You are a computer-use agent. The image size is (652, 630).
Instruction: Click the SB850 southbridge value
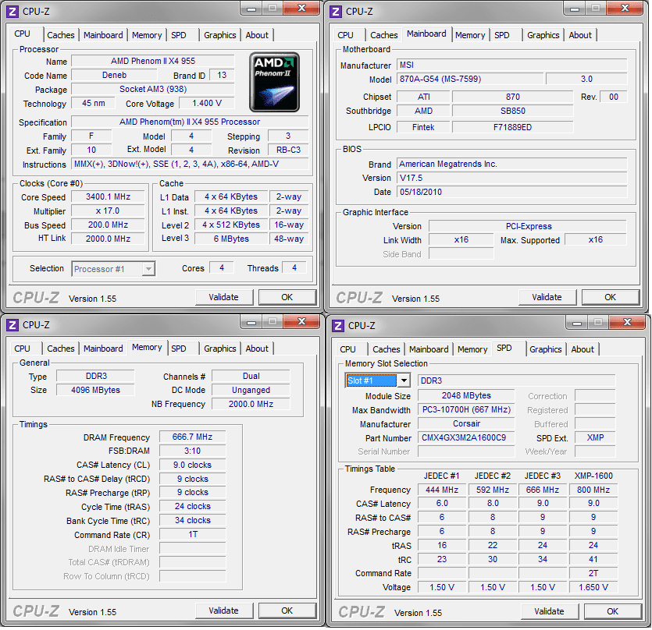coord(513,111)
